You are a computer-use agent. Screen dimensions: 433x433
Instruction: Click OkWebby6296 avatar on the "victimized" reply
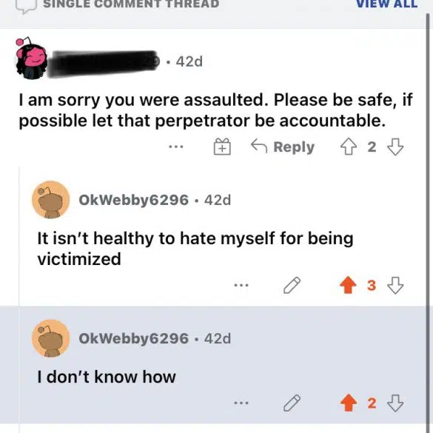(51, 200)
